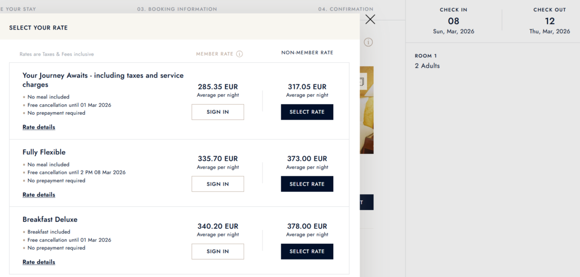Sign in for Fully Flexible member rate
Screen dimensions: 580x277
pyautogui.click(x=218, y=184)
